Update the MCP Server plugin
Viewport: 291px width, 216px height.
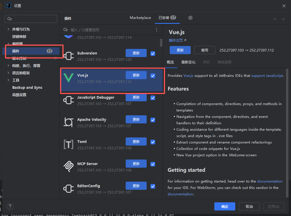[136, 164]
